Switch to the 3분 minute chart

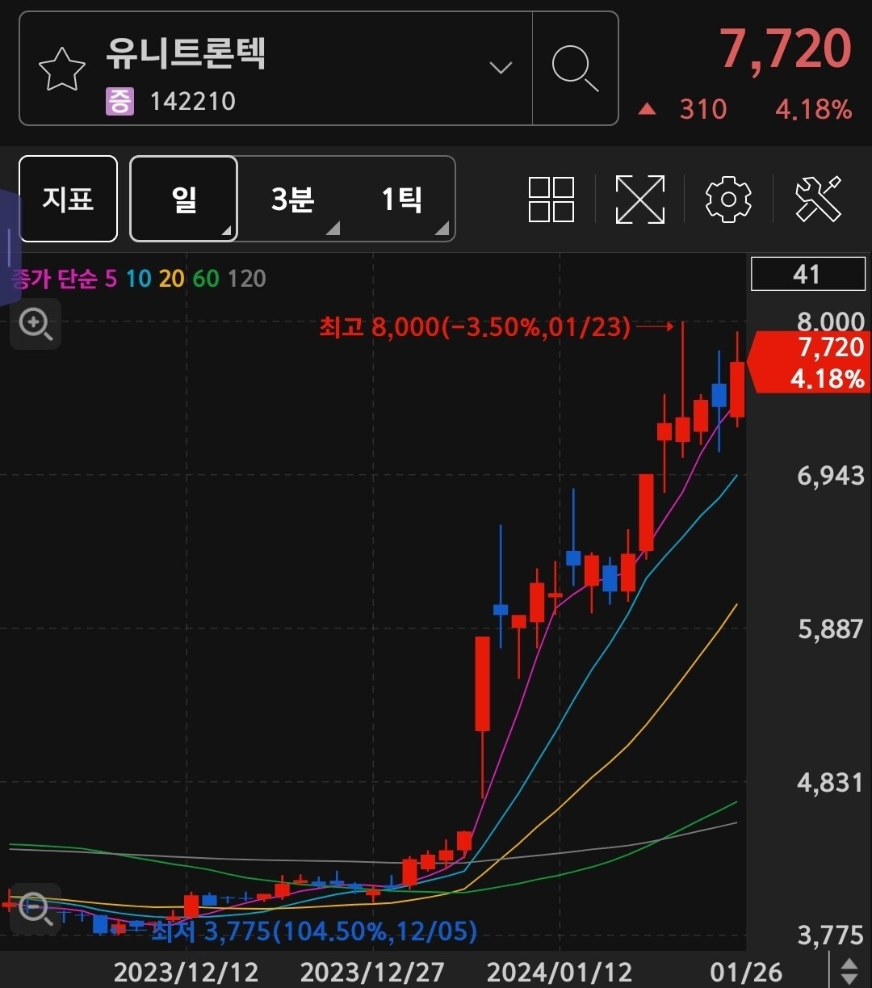pyautogui.click(x=293, y=199)
